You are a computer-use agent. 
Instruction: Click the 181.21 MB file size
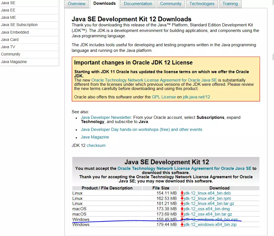(166, 203)
